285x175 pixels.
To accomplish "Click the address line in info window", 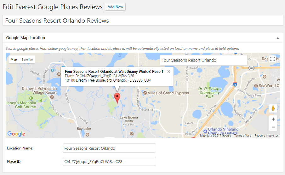I will tap(108, 80).
